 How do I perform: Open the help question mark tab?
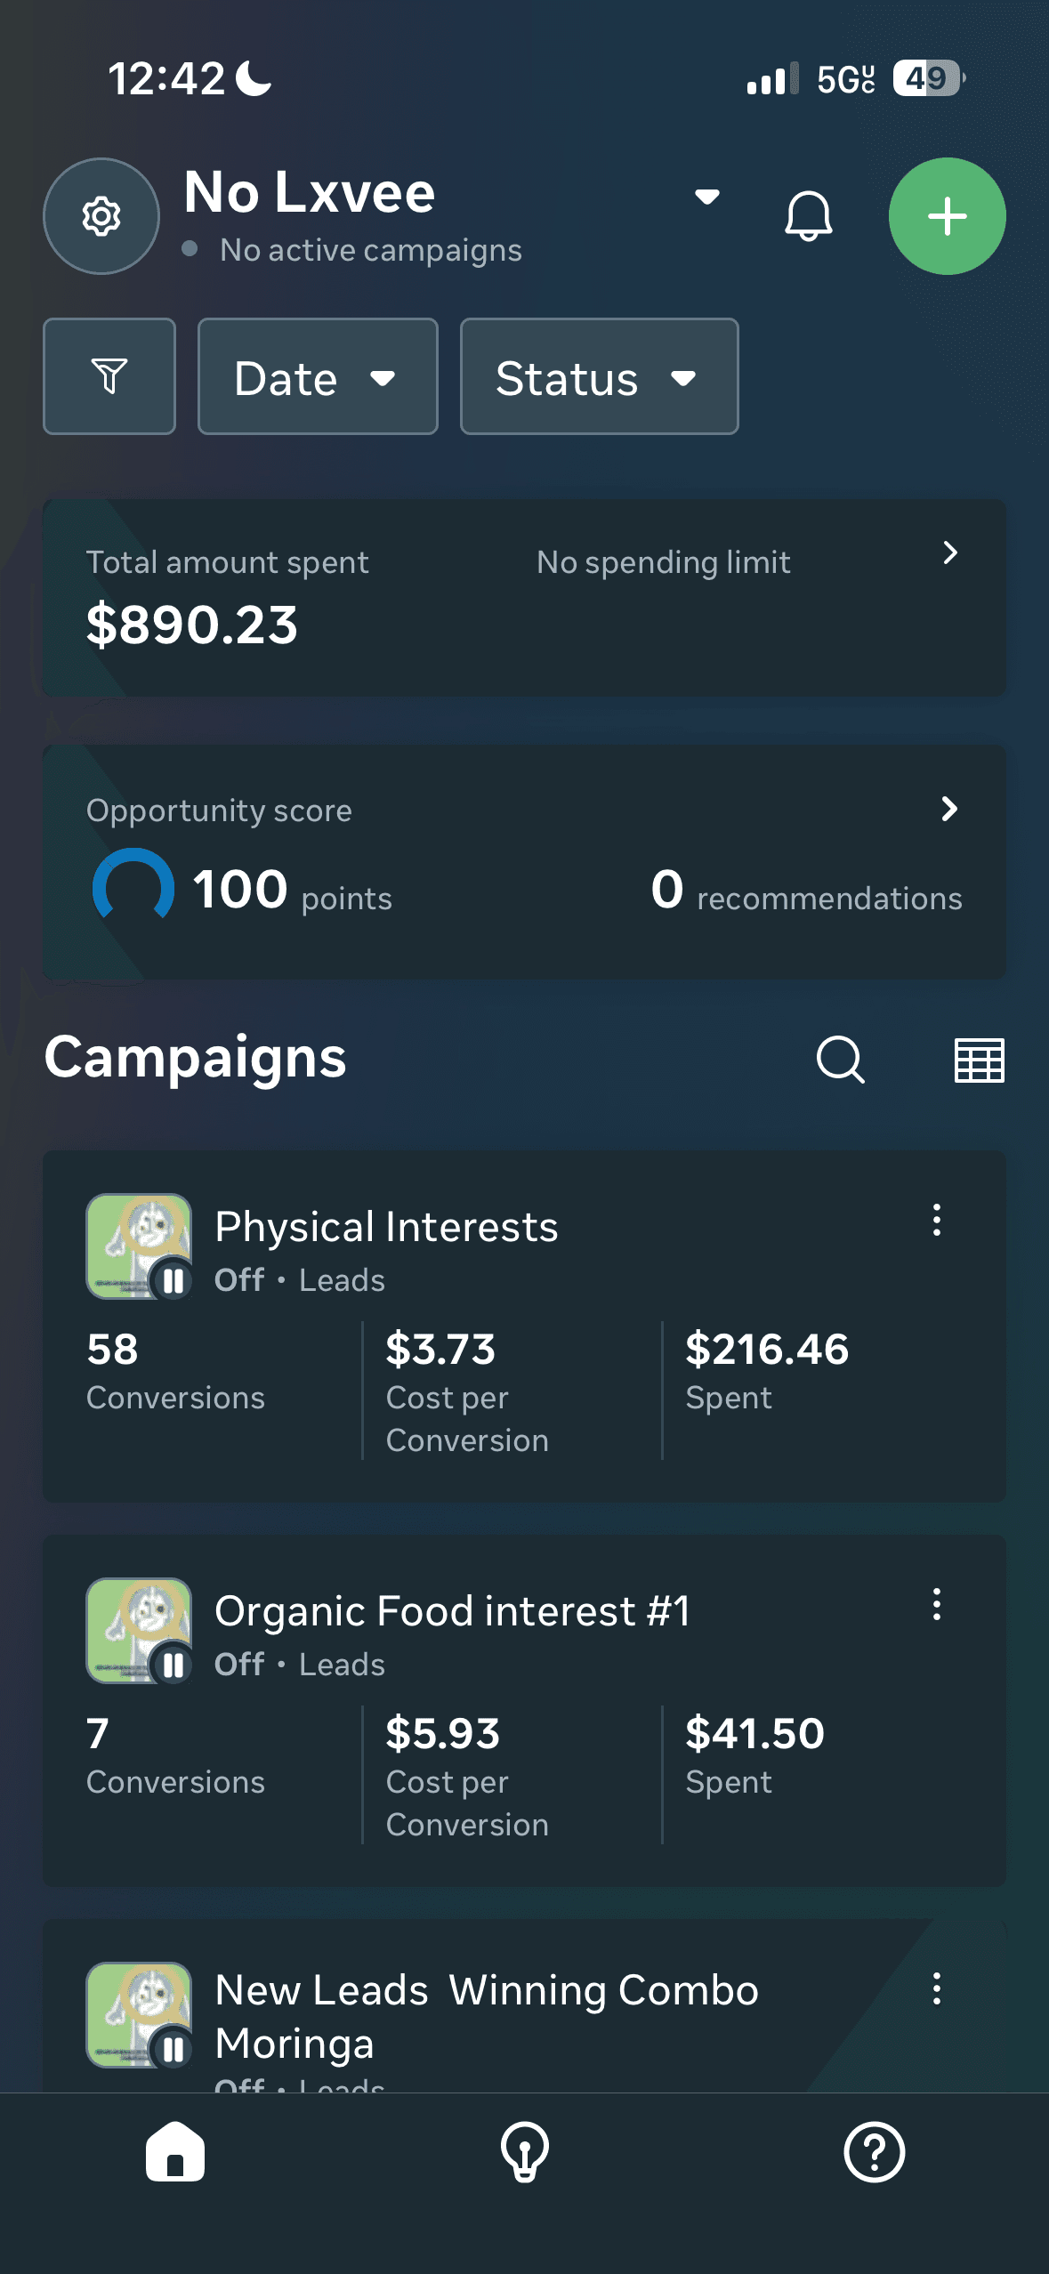874,2152
